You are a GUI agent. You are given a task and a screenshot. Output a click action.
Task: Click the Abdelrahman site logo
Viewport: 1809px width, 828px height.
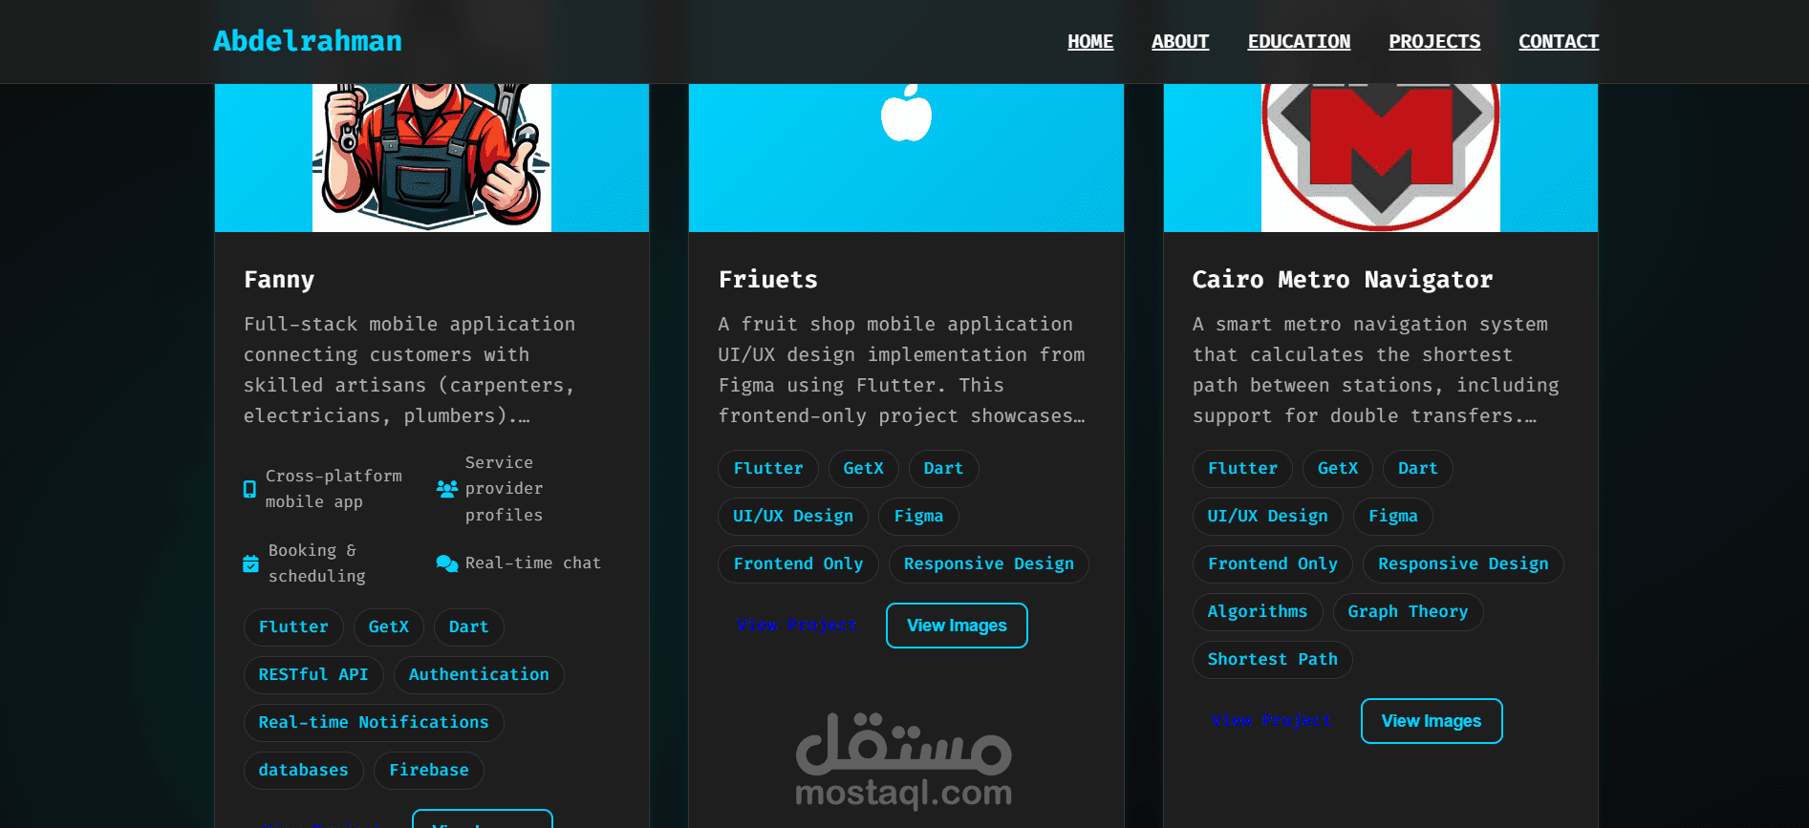click(x=308, y=41)
